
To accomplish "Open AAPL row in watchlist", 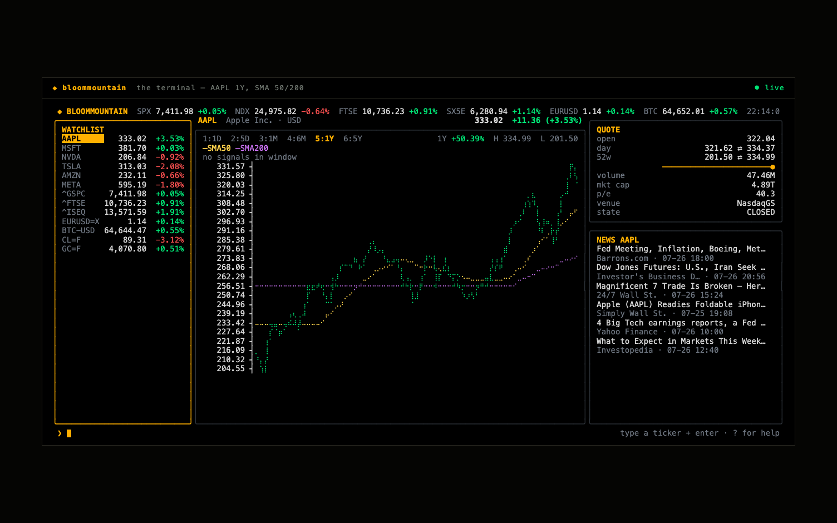I will pos(123,139).
